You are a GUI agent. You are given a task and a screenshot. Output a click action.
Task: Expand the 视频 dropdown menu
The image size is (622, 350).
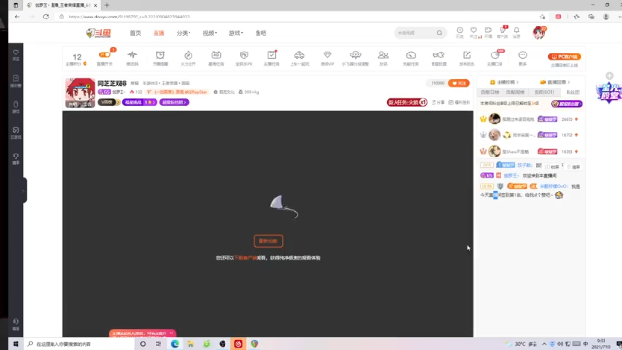210,33
